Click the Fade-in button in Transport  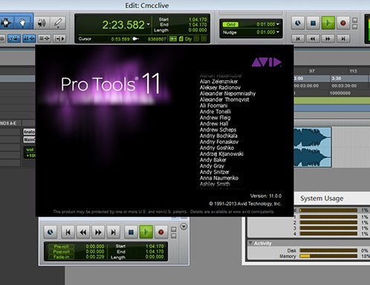(61, 258)
